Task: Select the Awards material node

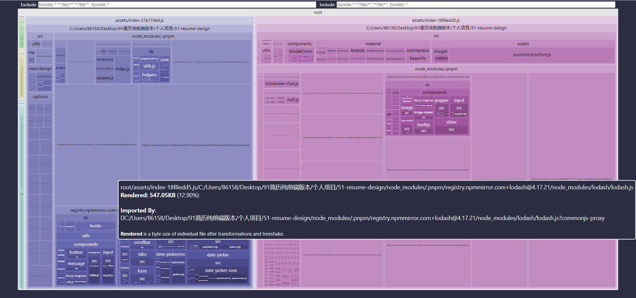Action: [357, 51]
